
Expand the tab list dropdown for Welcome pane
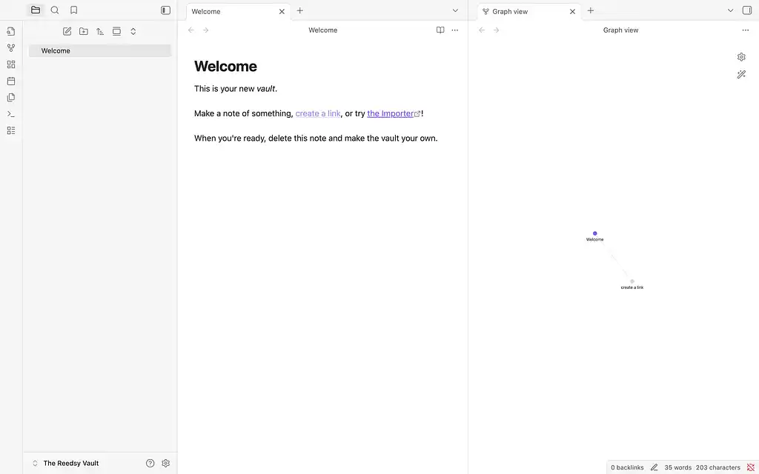coord(455,10)
